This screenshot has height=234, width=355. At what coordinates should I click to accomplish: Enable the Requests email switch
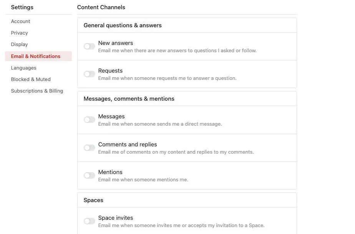click(x=89, y=74)
